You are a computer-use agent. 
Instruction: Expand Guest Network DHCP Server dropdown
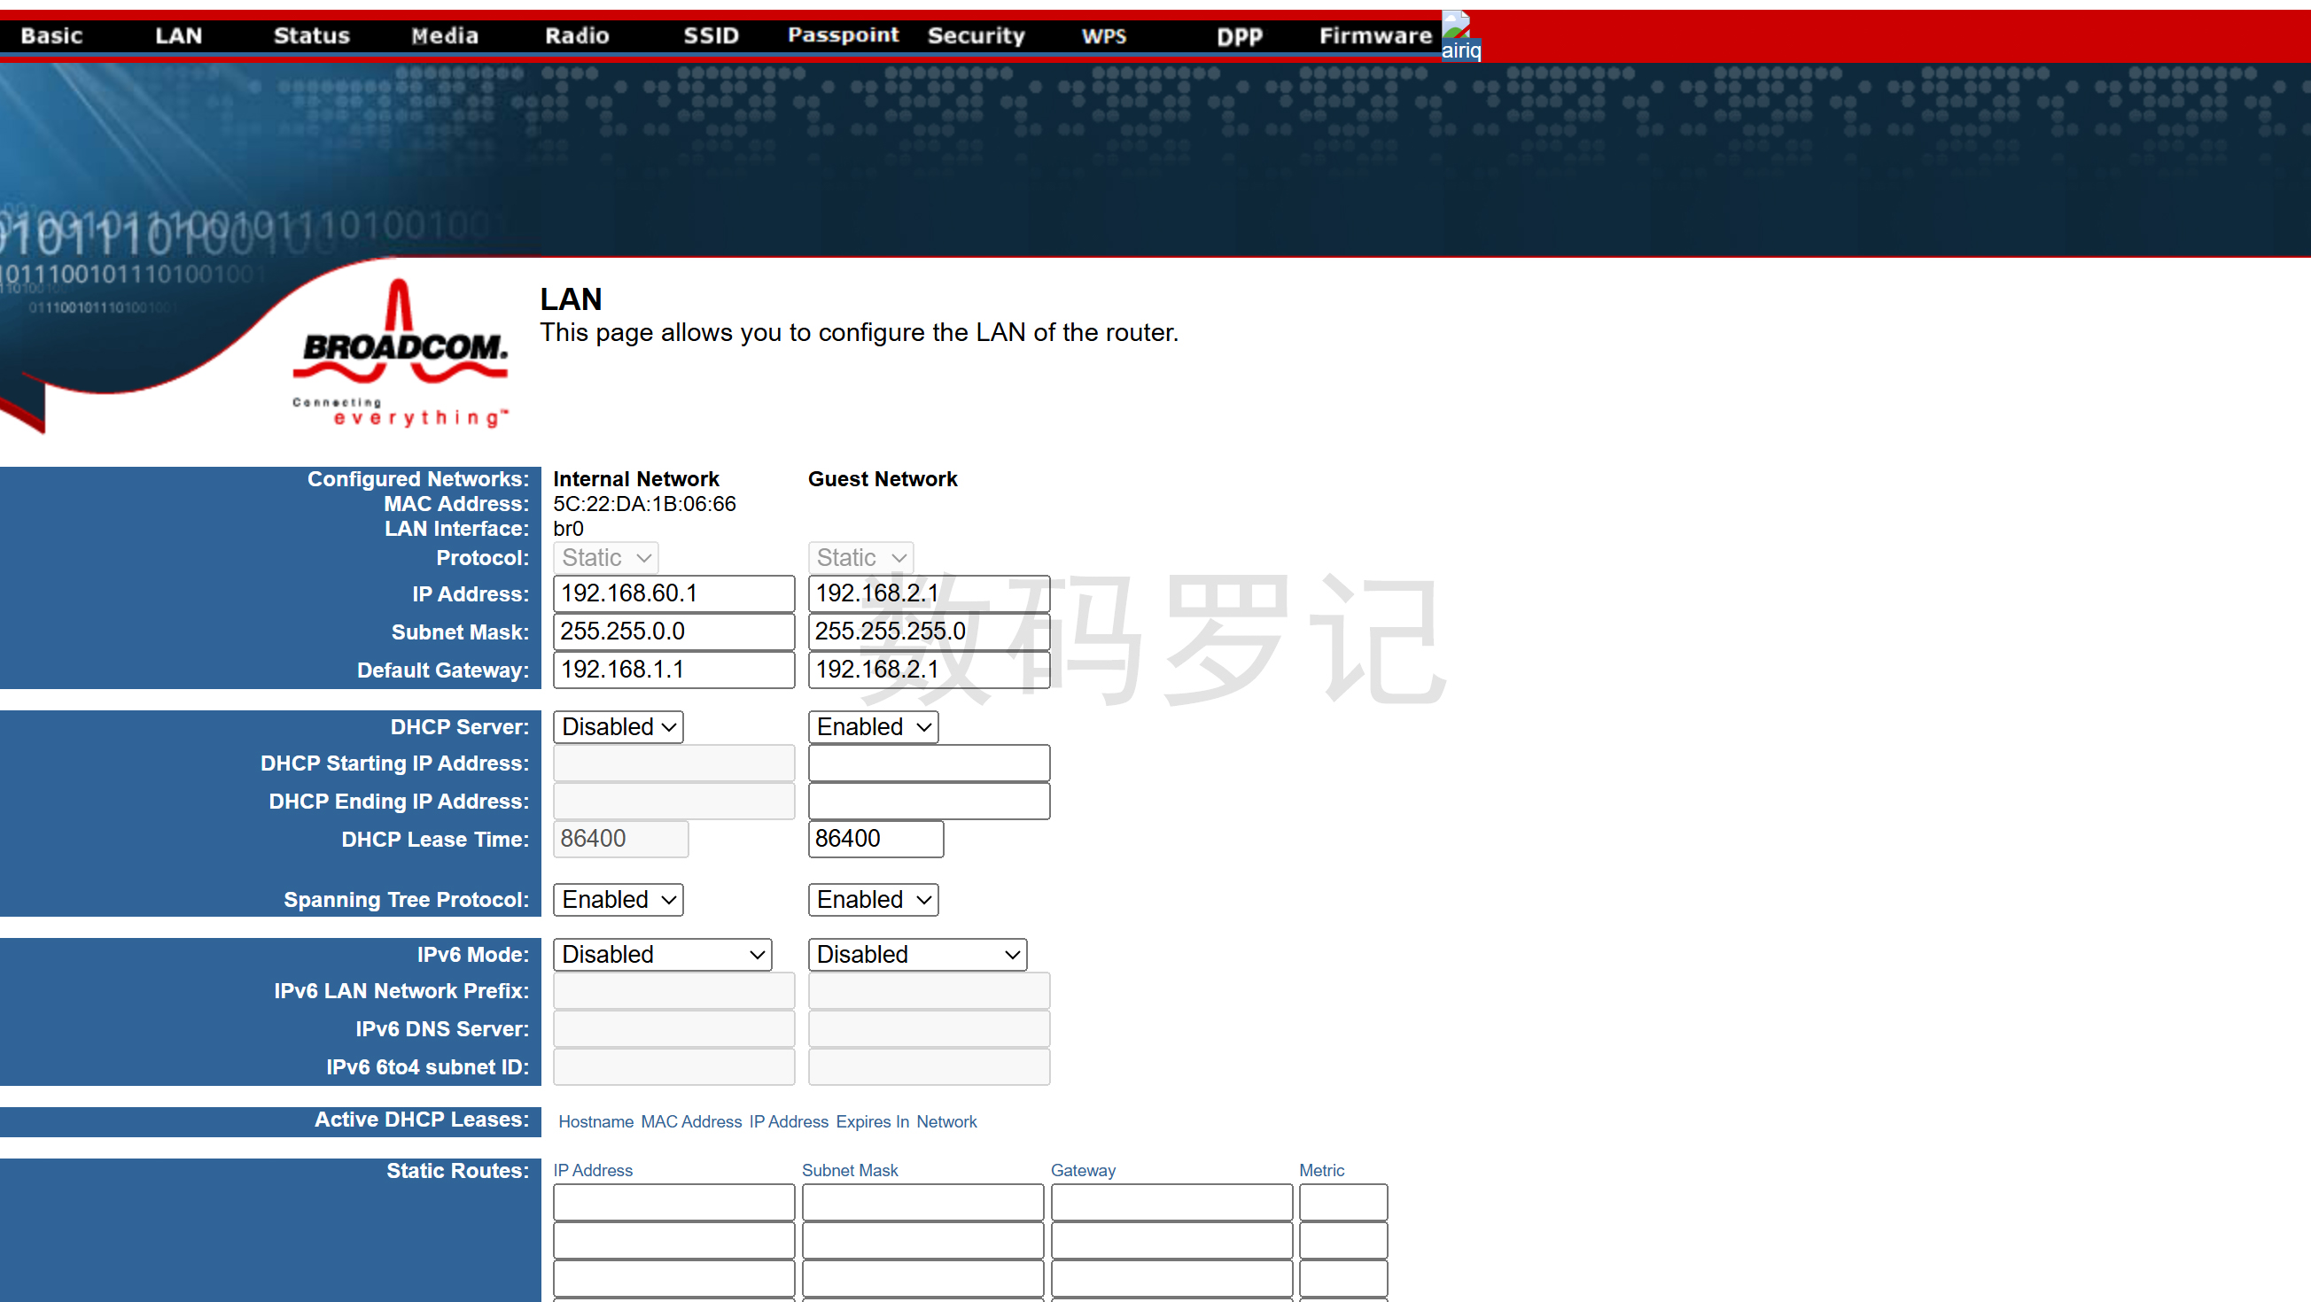tap(873, 726)
